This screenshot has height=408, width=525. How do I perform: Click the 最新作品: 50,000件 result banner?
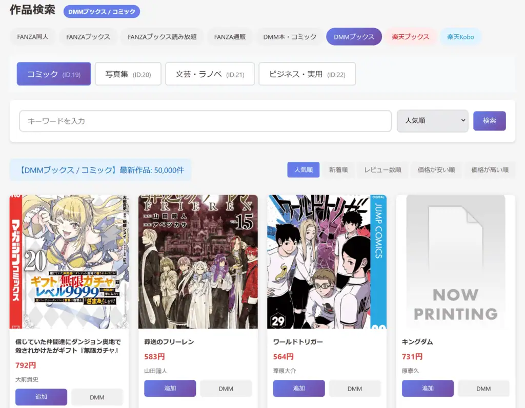[100, 170]
